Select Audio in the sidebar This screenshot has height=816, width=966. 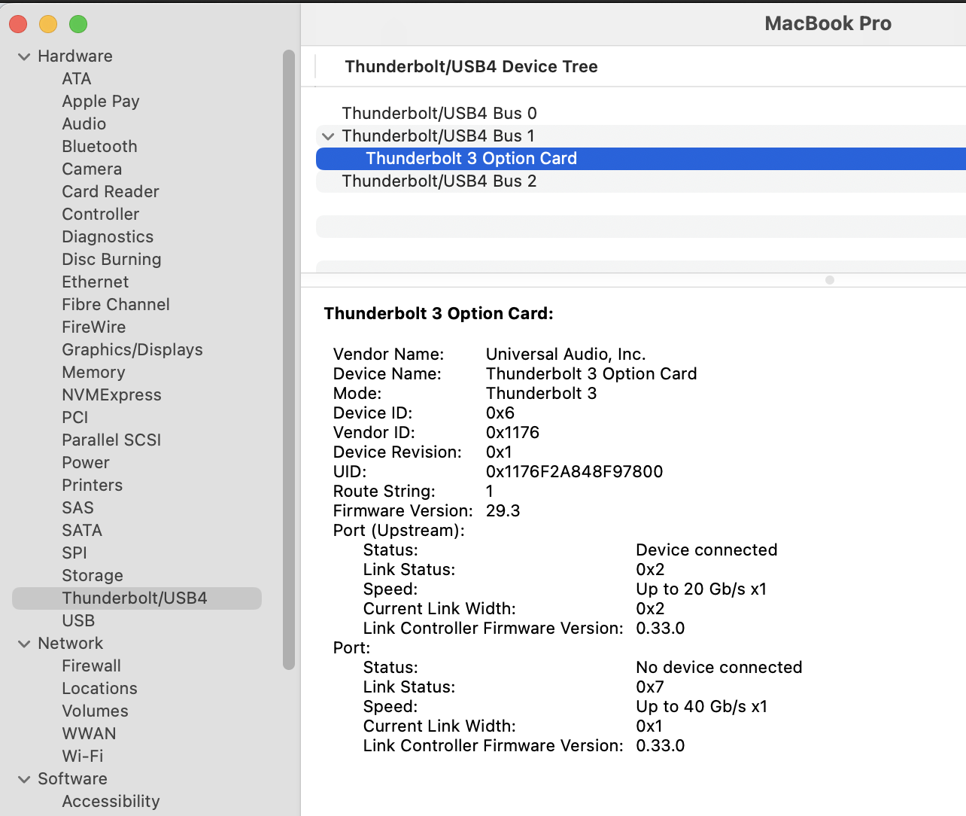(84, 124)
